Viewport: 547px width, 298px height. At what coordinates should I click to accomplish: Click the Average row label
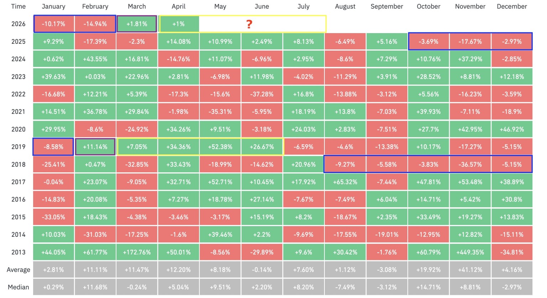(19, 270)
